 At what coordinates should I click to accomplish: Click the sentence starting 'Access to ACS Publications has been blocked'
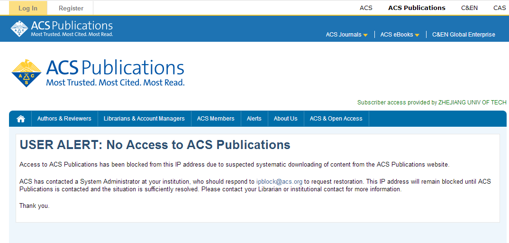point(235,164)
